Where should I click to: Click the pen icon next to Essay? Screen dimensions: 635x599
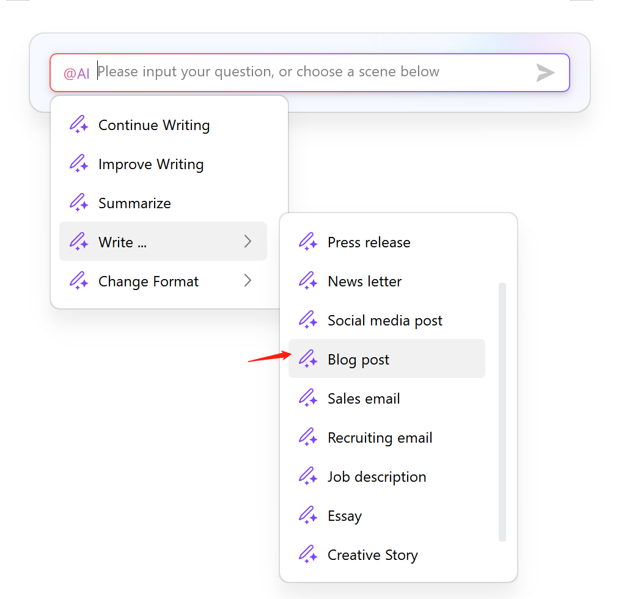coord(308,515)
